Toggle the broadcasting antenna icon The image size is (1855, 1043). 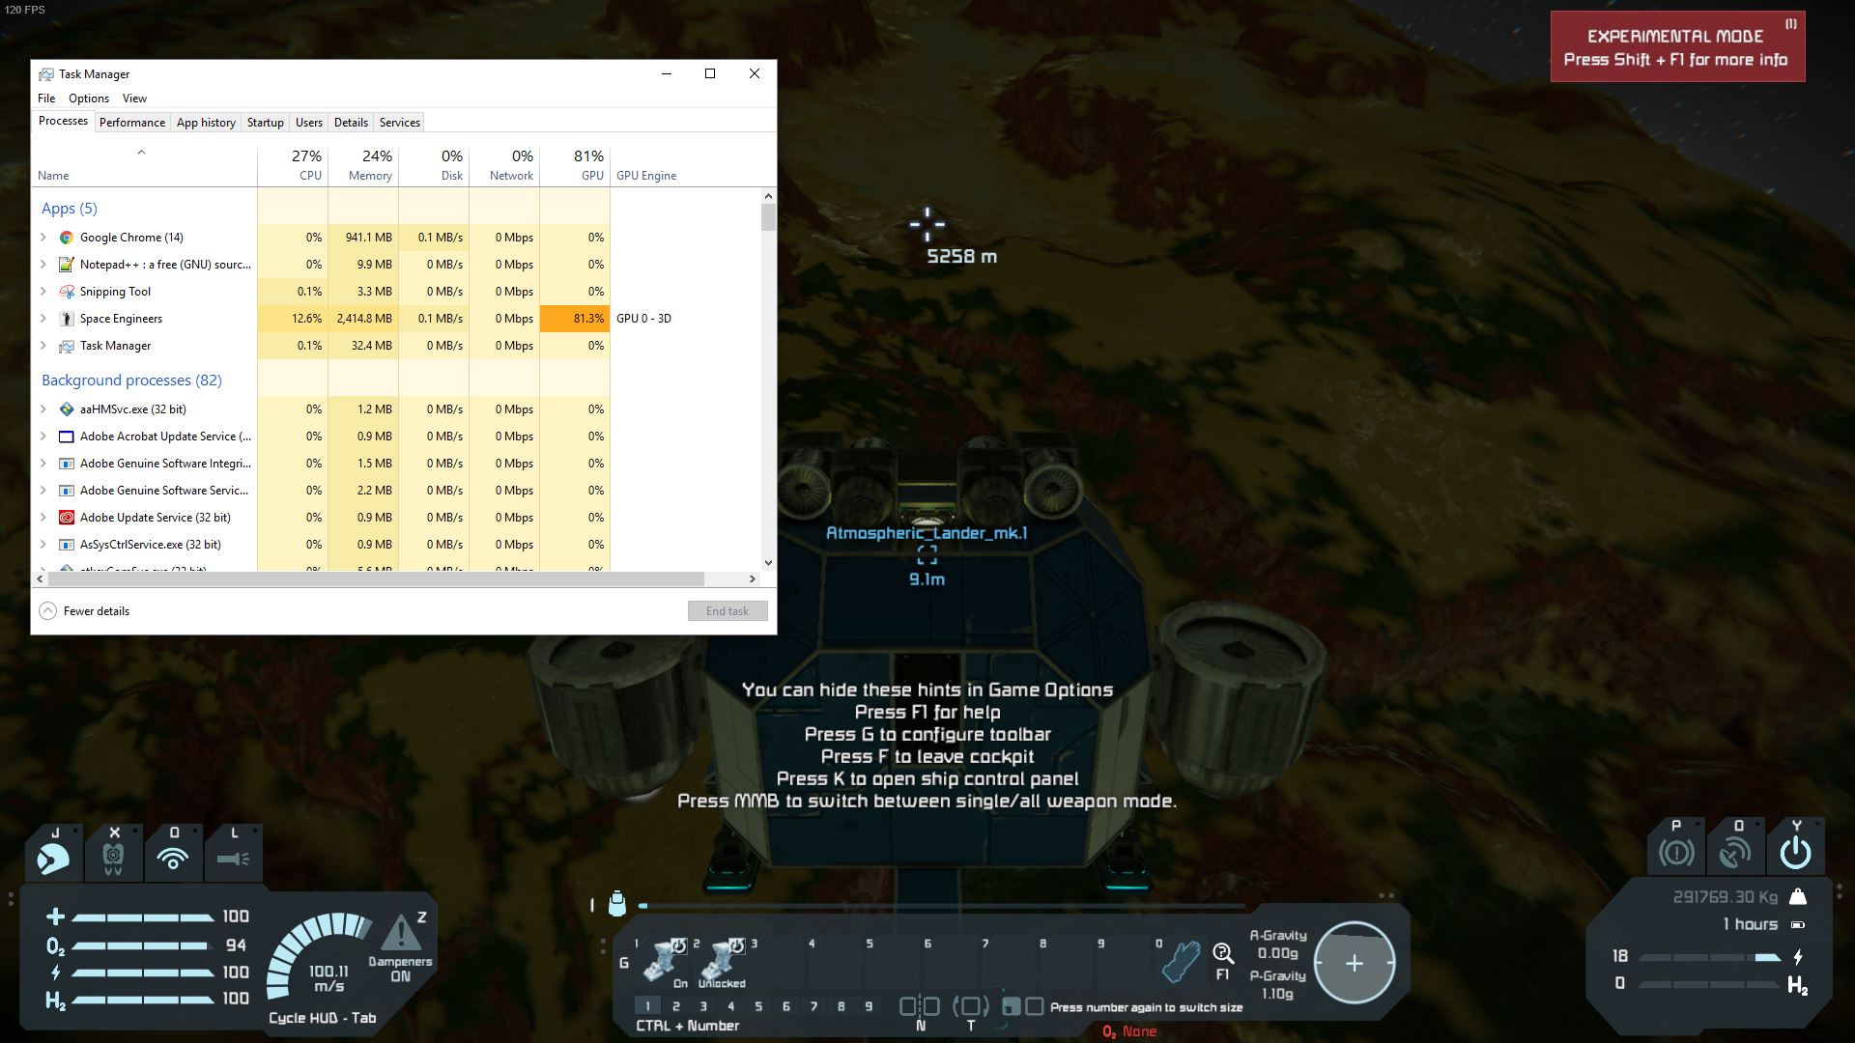coord(173,857)
